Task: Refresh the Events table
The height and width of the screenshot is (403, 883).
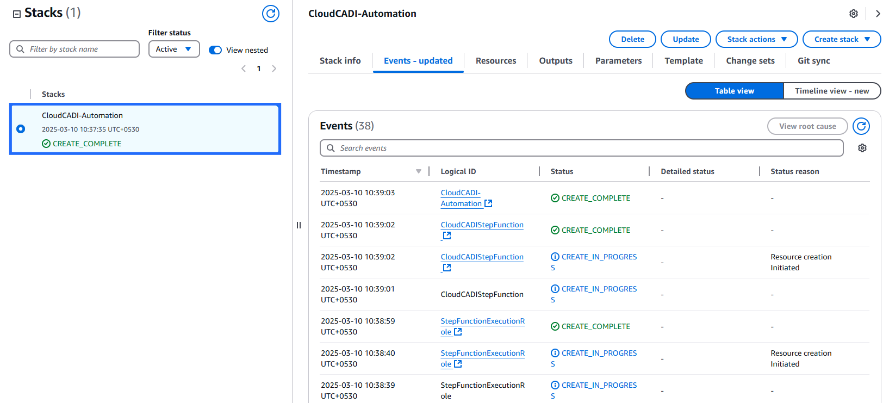Action: 861,126
